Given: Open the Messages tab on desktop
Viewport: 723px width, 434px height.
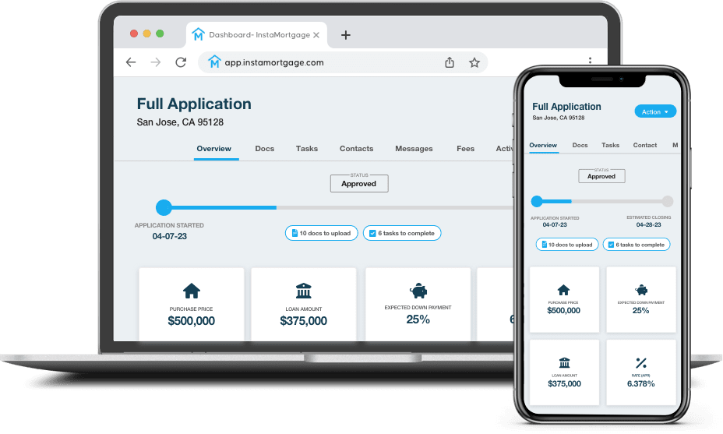Looking at the screenshot, I should pyautogui.click(x=414, y=148).
